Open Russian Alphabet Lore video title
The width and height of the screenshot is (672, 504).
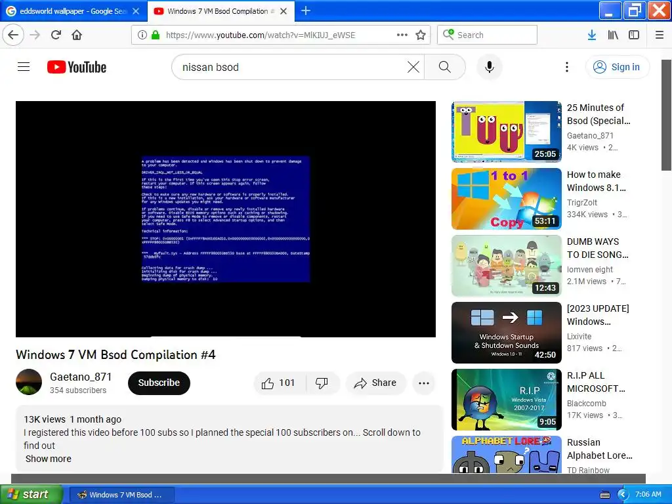coord(600,449)
